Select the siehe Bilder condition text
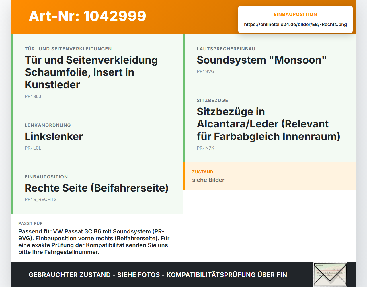Viewport: 367px width, 287px height. tap(208, 180)
